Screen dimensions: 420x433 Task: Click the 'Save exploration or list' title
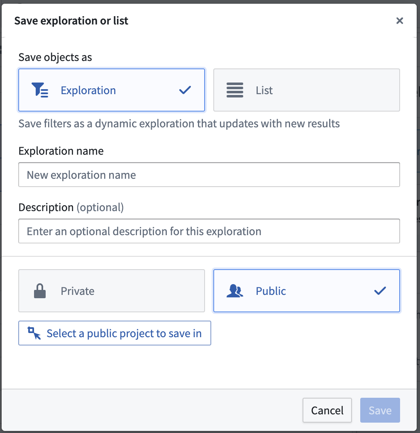[x=71, y=21]
